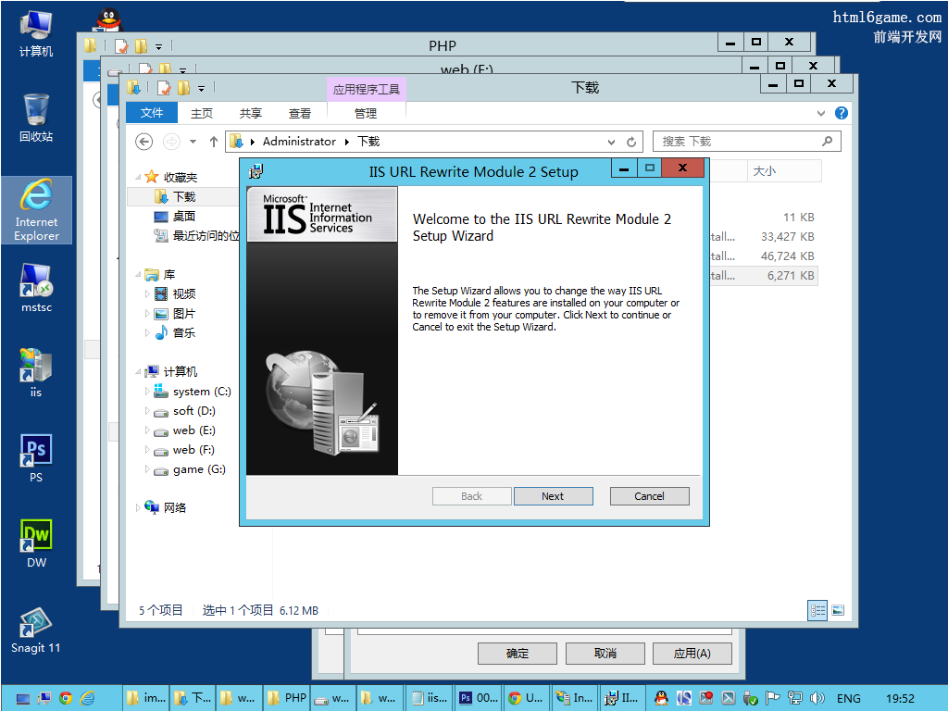Expand the ribbon using the chevron

click(x=821, y=113)
